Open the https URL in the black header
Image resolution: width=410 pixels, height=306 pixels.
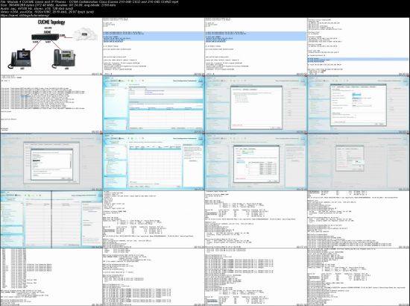pos(25,16)
